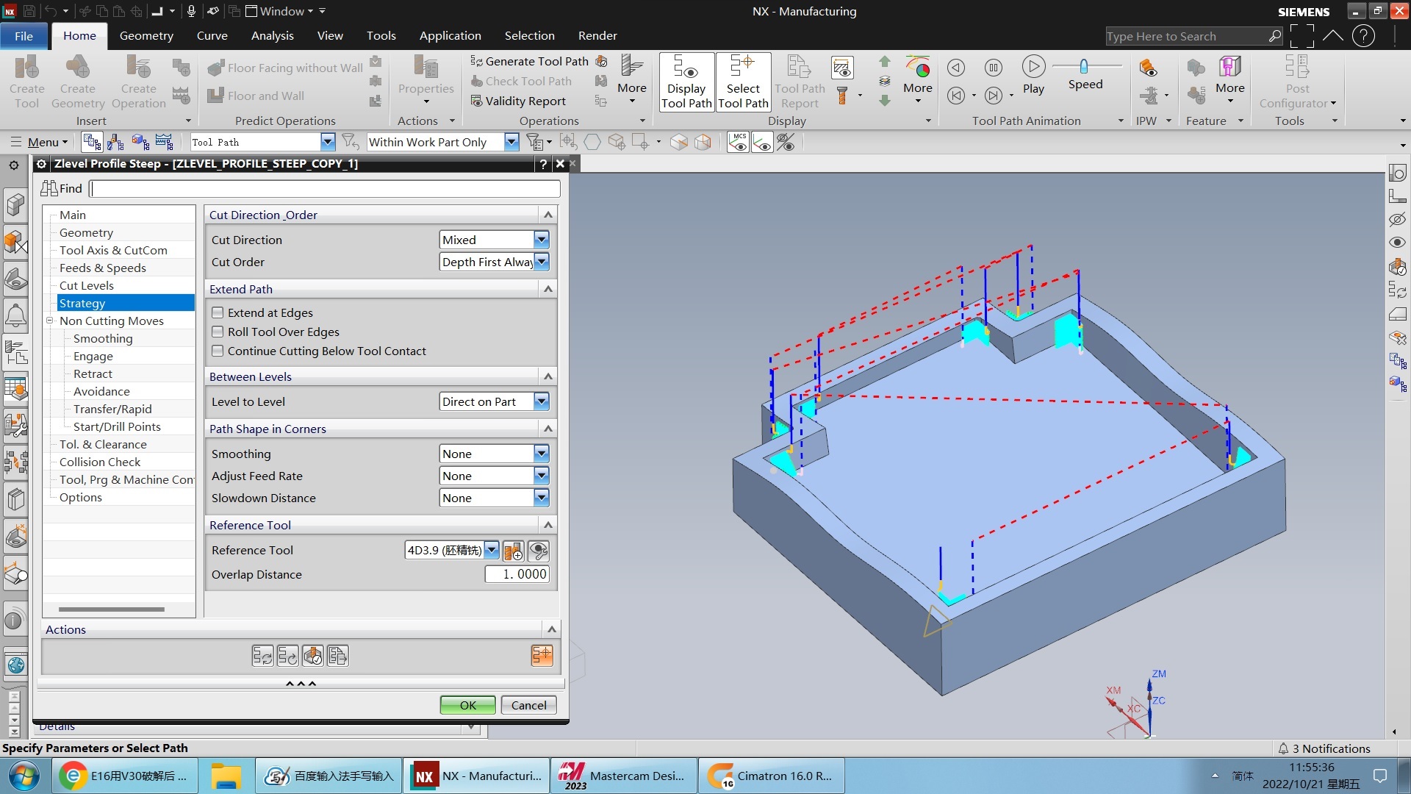This screenshot has width=1411, height=794.
Task: Open Cut Order dropdown
Action: tap(541, 262)
